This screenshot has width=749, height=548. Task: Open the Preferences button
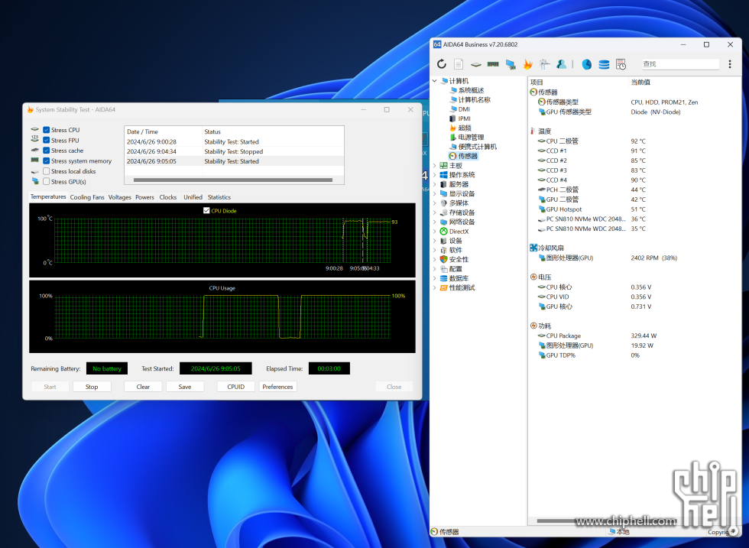coord(277,387)
